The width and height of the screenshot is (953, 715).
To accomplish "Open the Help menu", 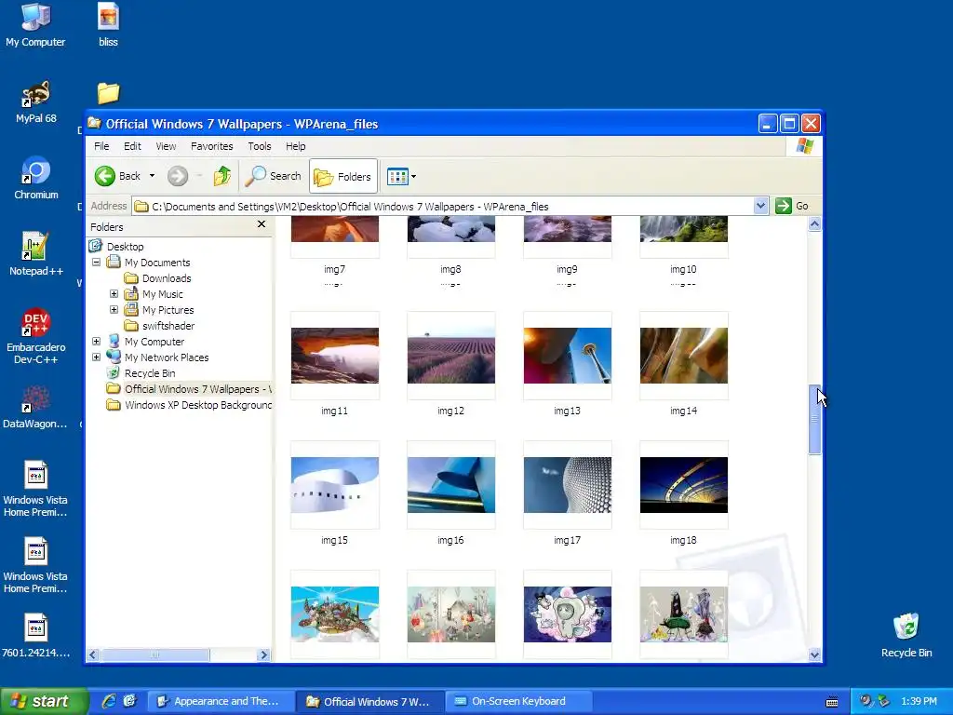I will click(x=296, y=146).
